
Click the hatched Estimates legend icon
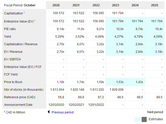144,119
